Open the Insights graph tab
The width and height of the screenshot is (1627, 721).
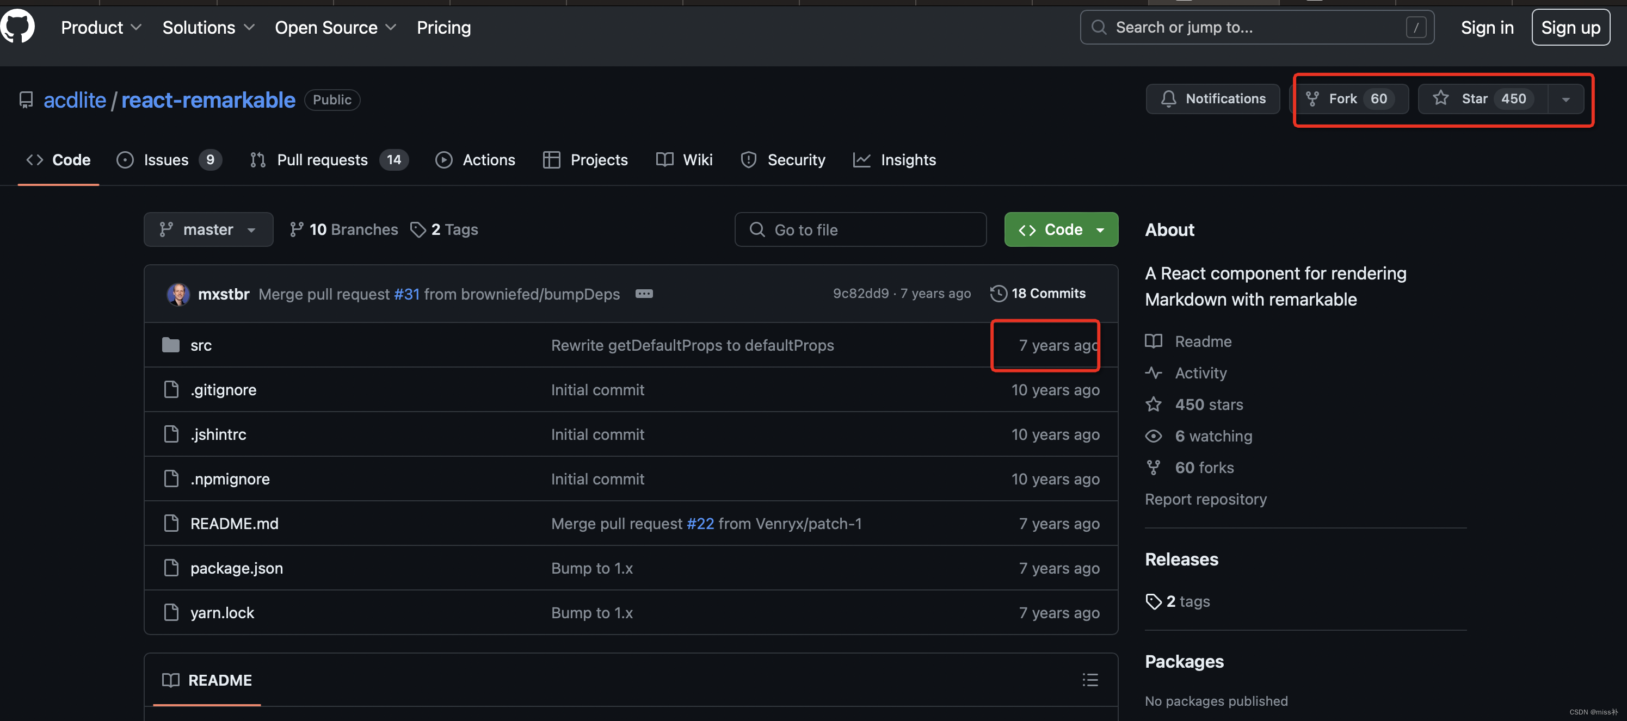(x=895, y=160)
